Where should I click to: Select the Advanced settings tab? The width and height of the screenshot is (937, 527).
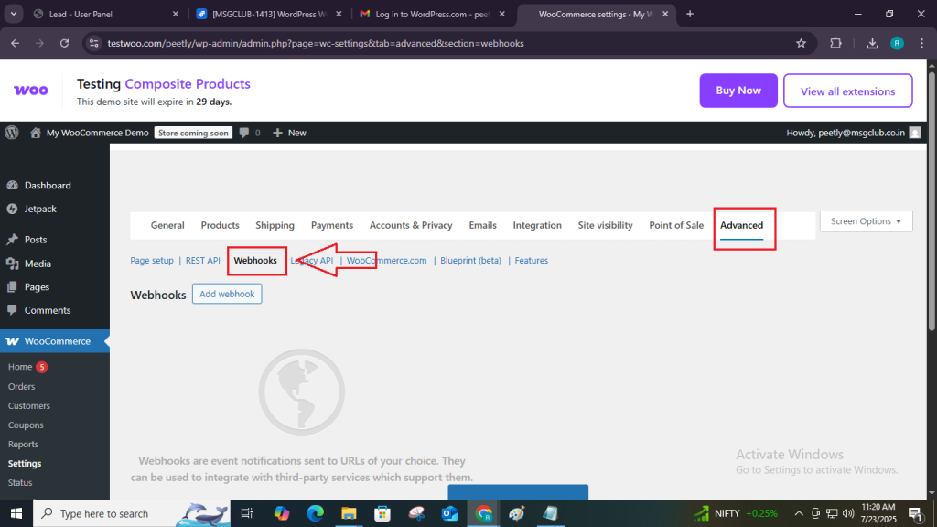741,225
